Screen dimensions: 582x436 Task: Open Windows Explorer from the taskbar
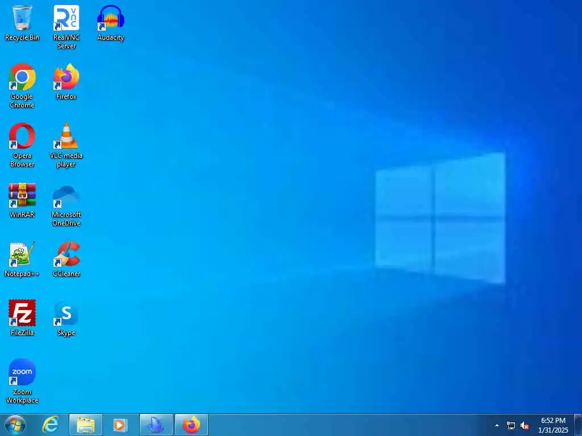pyautogui.click(x=86, y=425)
